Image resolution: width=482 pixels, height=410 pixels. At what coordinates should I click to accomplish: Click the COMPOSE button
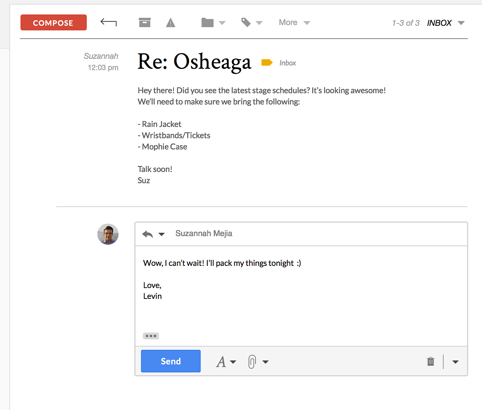53,22
